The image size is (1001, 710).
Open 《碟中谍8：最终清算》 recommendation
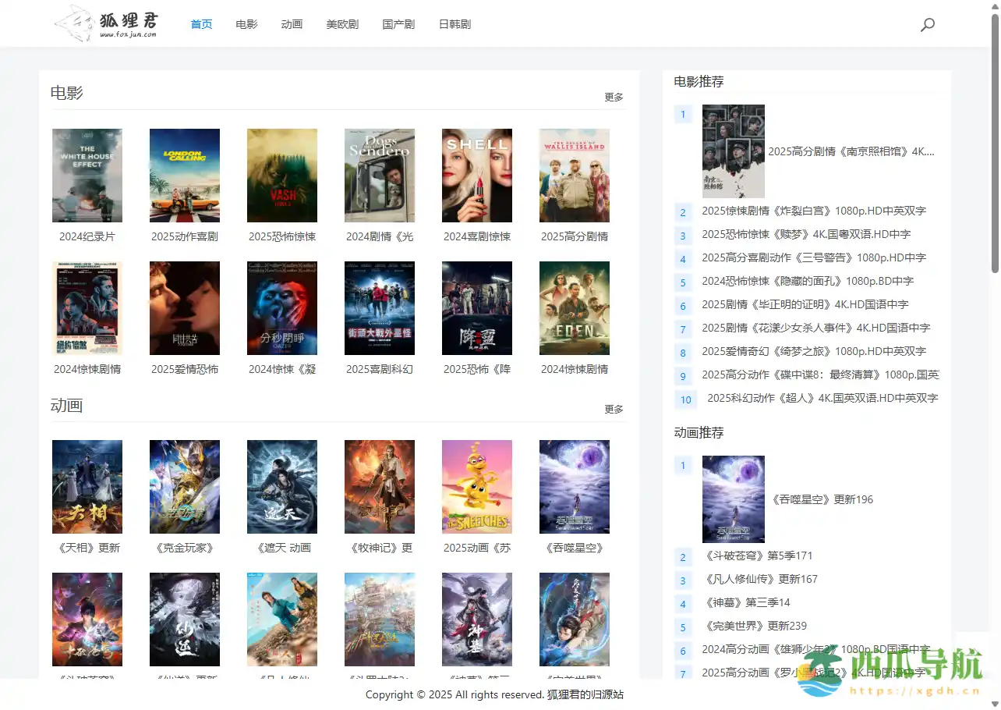pos(819,376)
